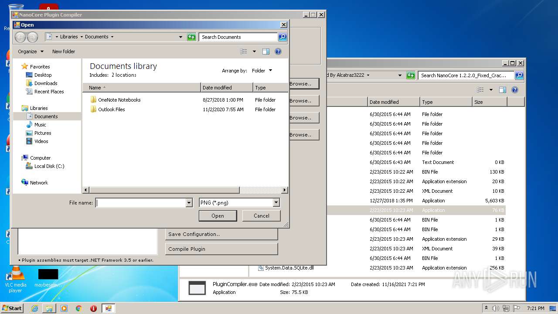Viewport: 558px width, 314px height.
Task: Select Network in navigation pane
Action: pyautogui.click(x=39, y=183)
